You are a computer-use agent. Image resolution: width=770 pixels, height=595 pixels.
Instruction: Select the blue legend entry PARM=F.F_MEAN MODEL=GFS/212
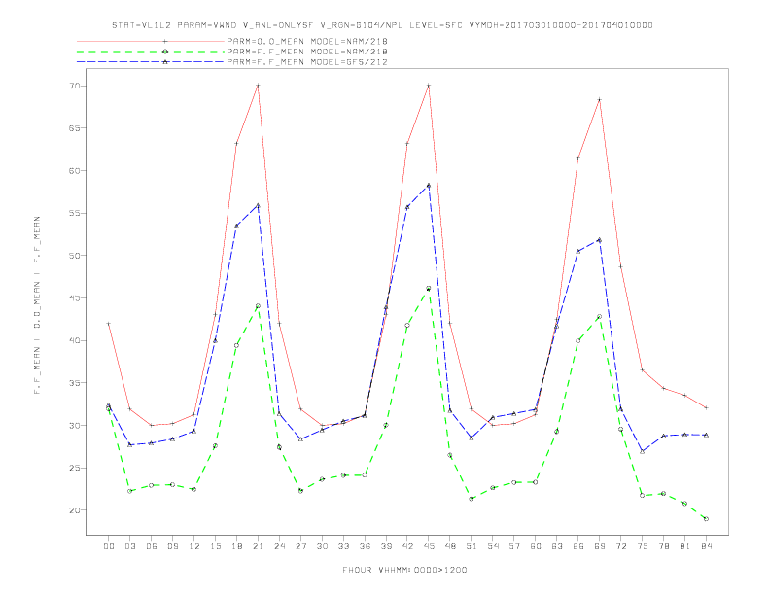(x=307, y=62)
